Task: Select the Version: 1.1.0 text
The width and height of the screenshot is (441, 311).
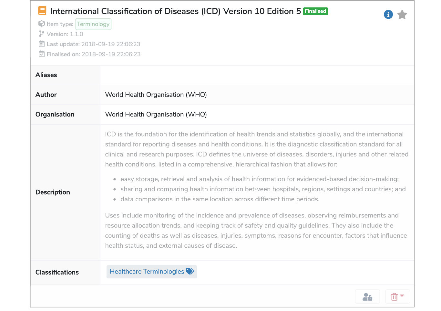Action: click(x=65, y=34)
